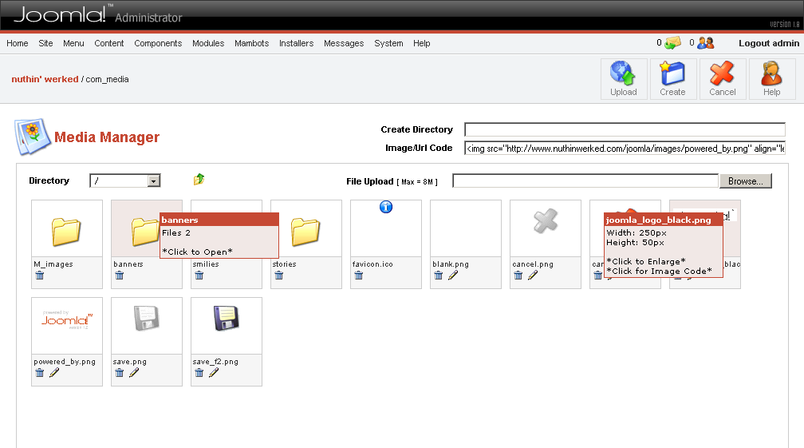
Task: Delete favicon.ico file
Action: coord(358,276)
